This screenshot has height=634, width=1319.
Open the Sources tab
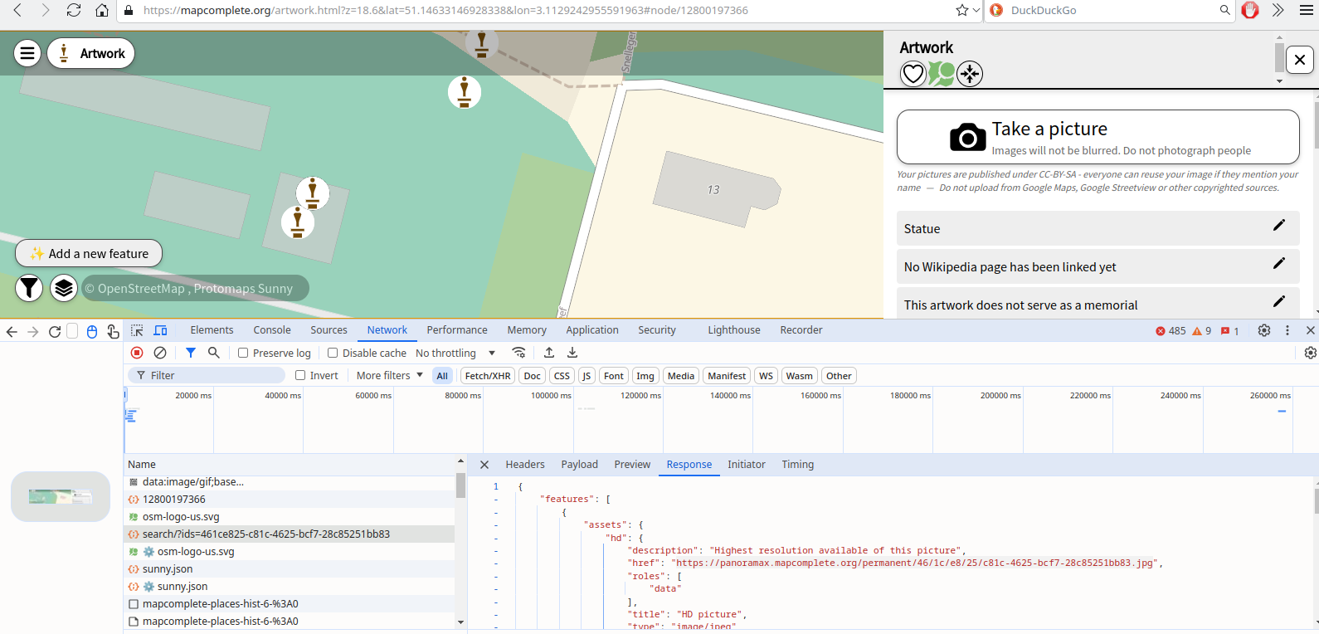tap(329, 330)
